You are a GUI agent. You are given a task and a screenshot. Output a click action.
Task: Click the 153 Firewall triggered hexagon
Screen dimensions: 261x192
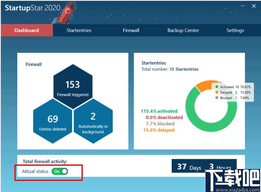point(73,87)
